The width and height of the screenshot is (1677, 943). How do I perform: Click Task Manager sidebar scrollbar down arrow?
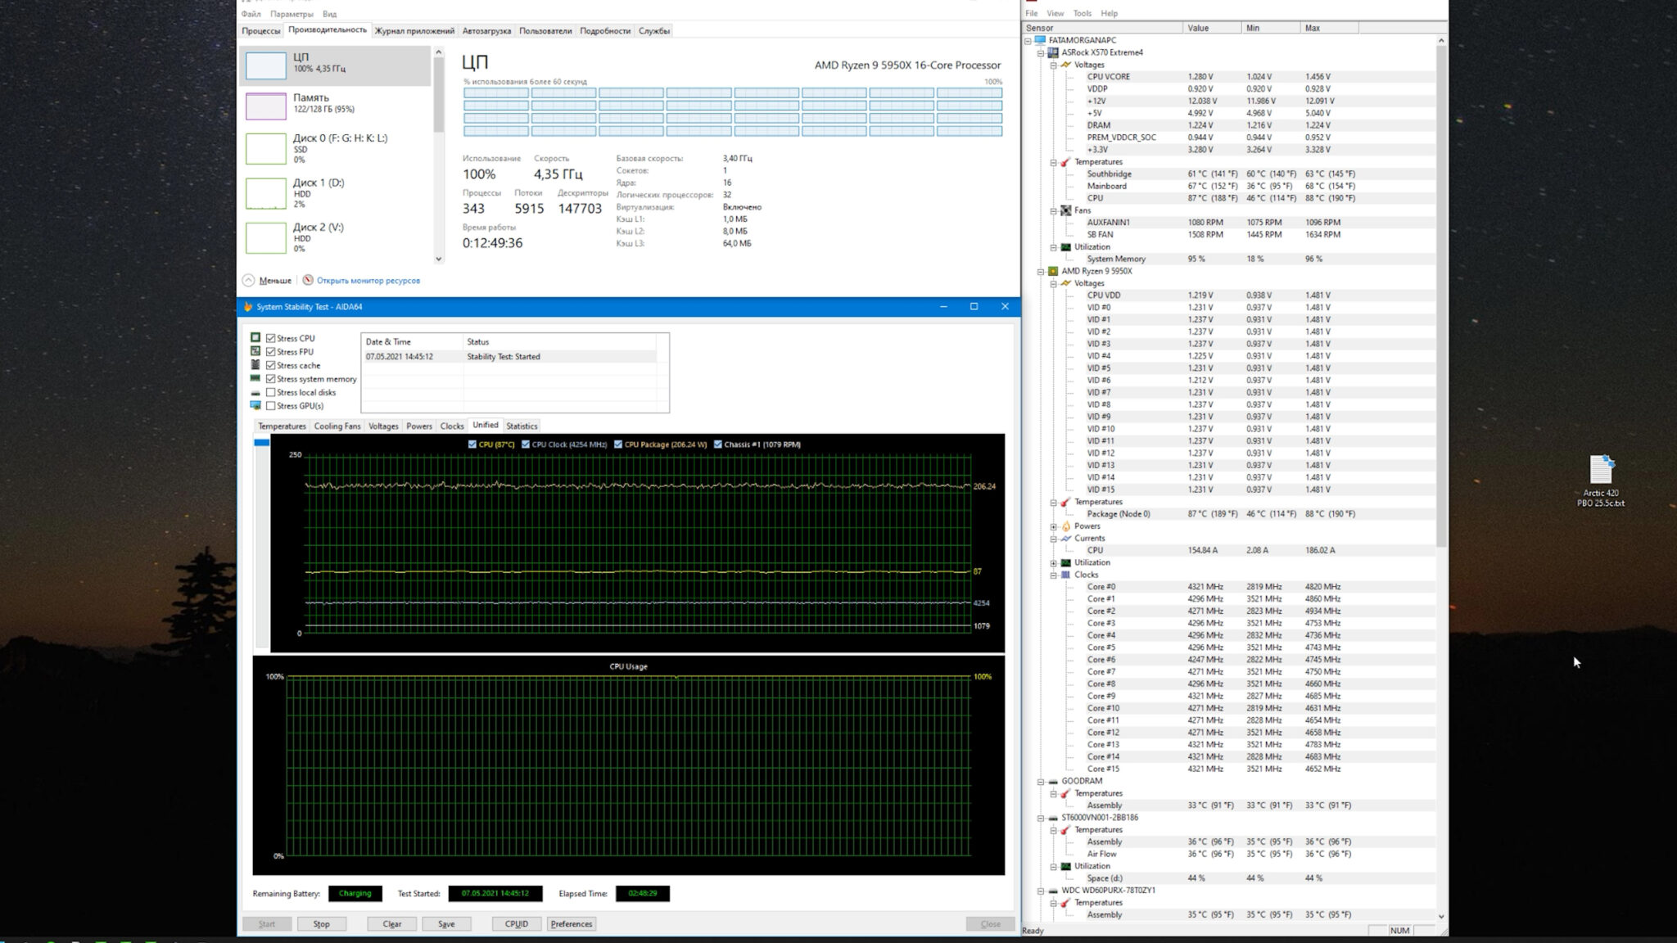[439, 259]
